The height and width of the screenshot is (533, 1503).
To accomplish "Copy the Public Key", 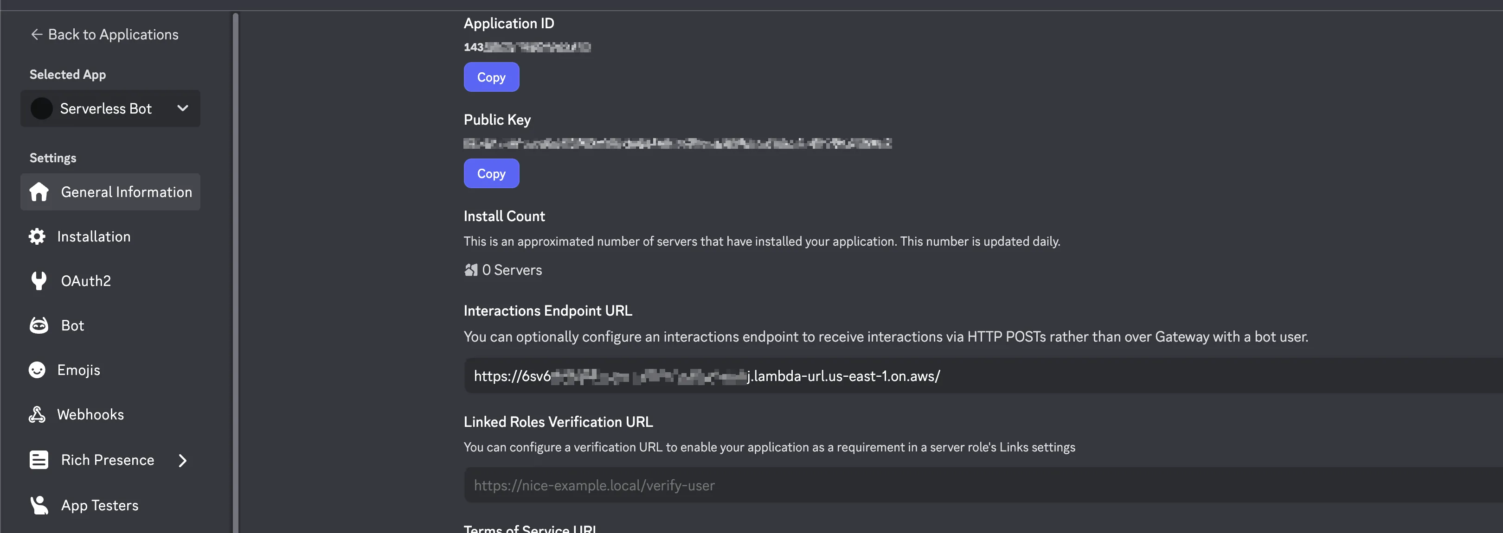I will [491, 173].
